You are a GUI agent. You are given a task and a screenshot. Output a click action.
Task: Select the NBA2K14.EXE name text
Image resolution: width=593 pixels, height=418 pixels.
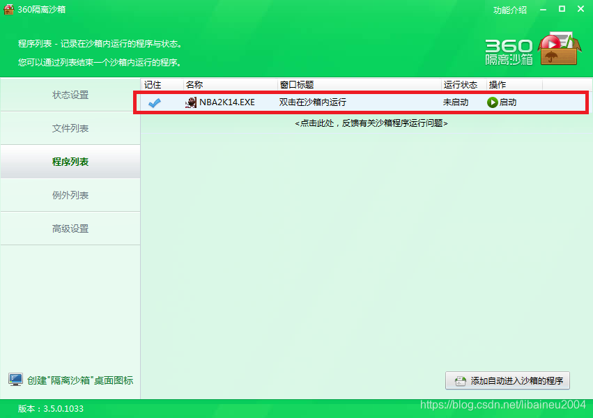coord(227,102)
